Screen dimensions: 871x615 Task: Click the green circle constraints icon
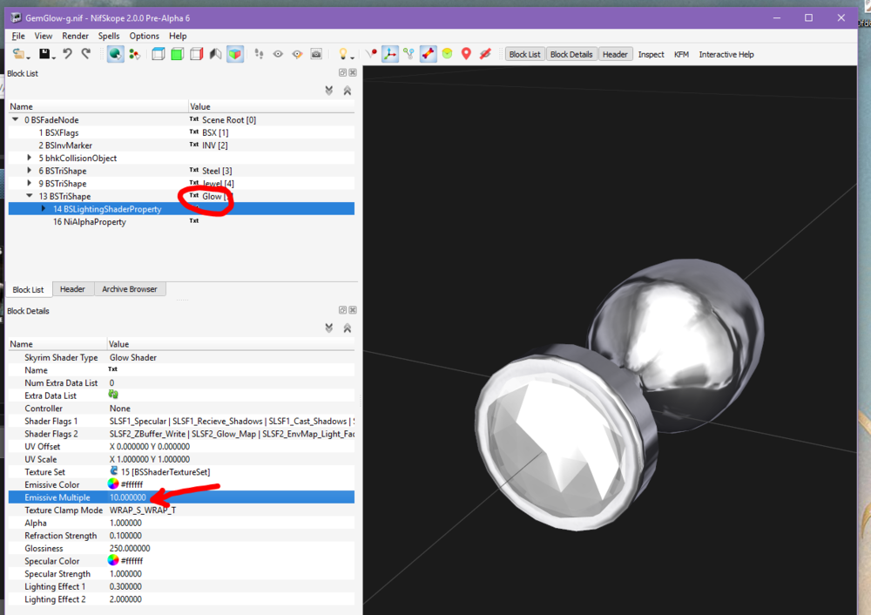(447, 54)
